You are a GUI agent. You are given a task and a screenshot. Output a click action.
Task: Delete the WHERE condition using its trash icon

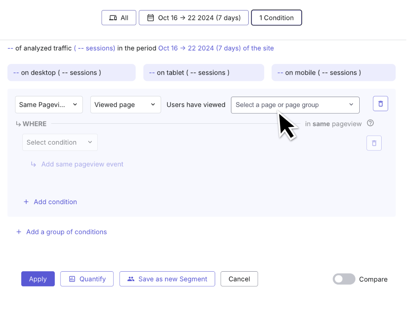[374, 143]
